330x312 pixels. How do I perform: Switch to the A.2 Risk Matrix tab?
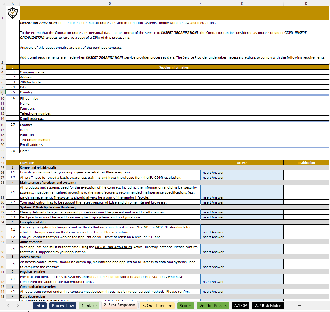point(268,305)
